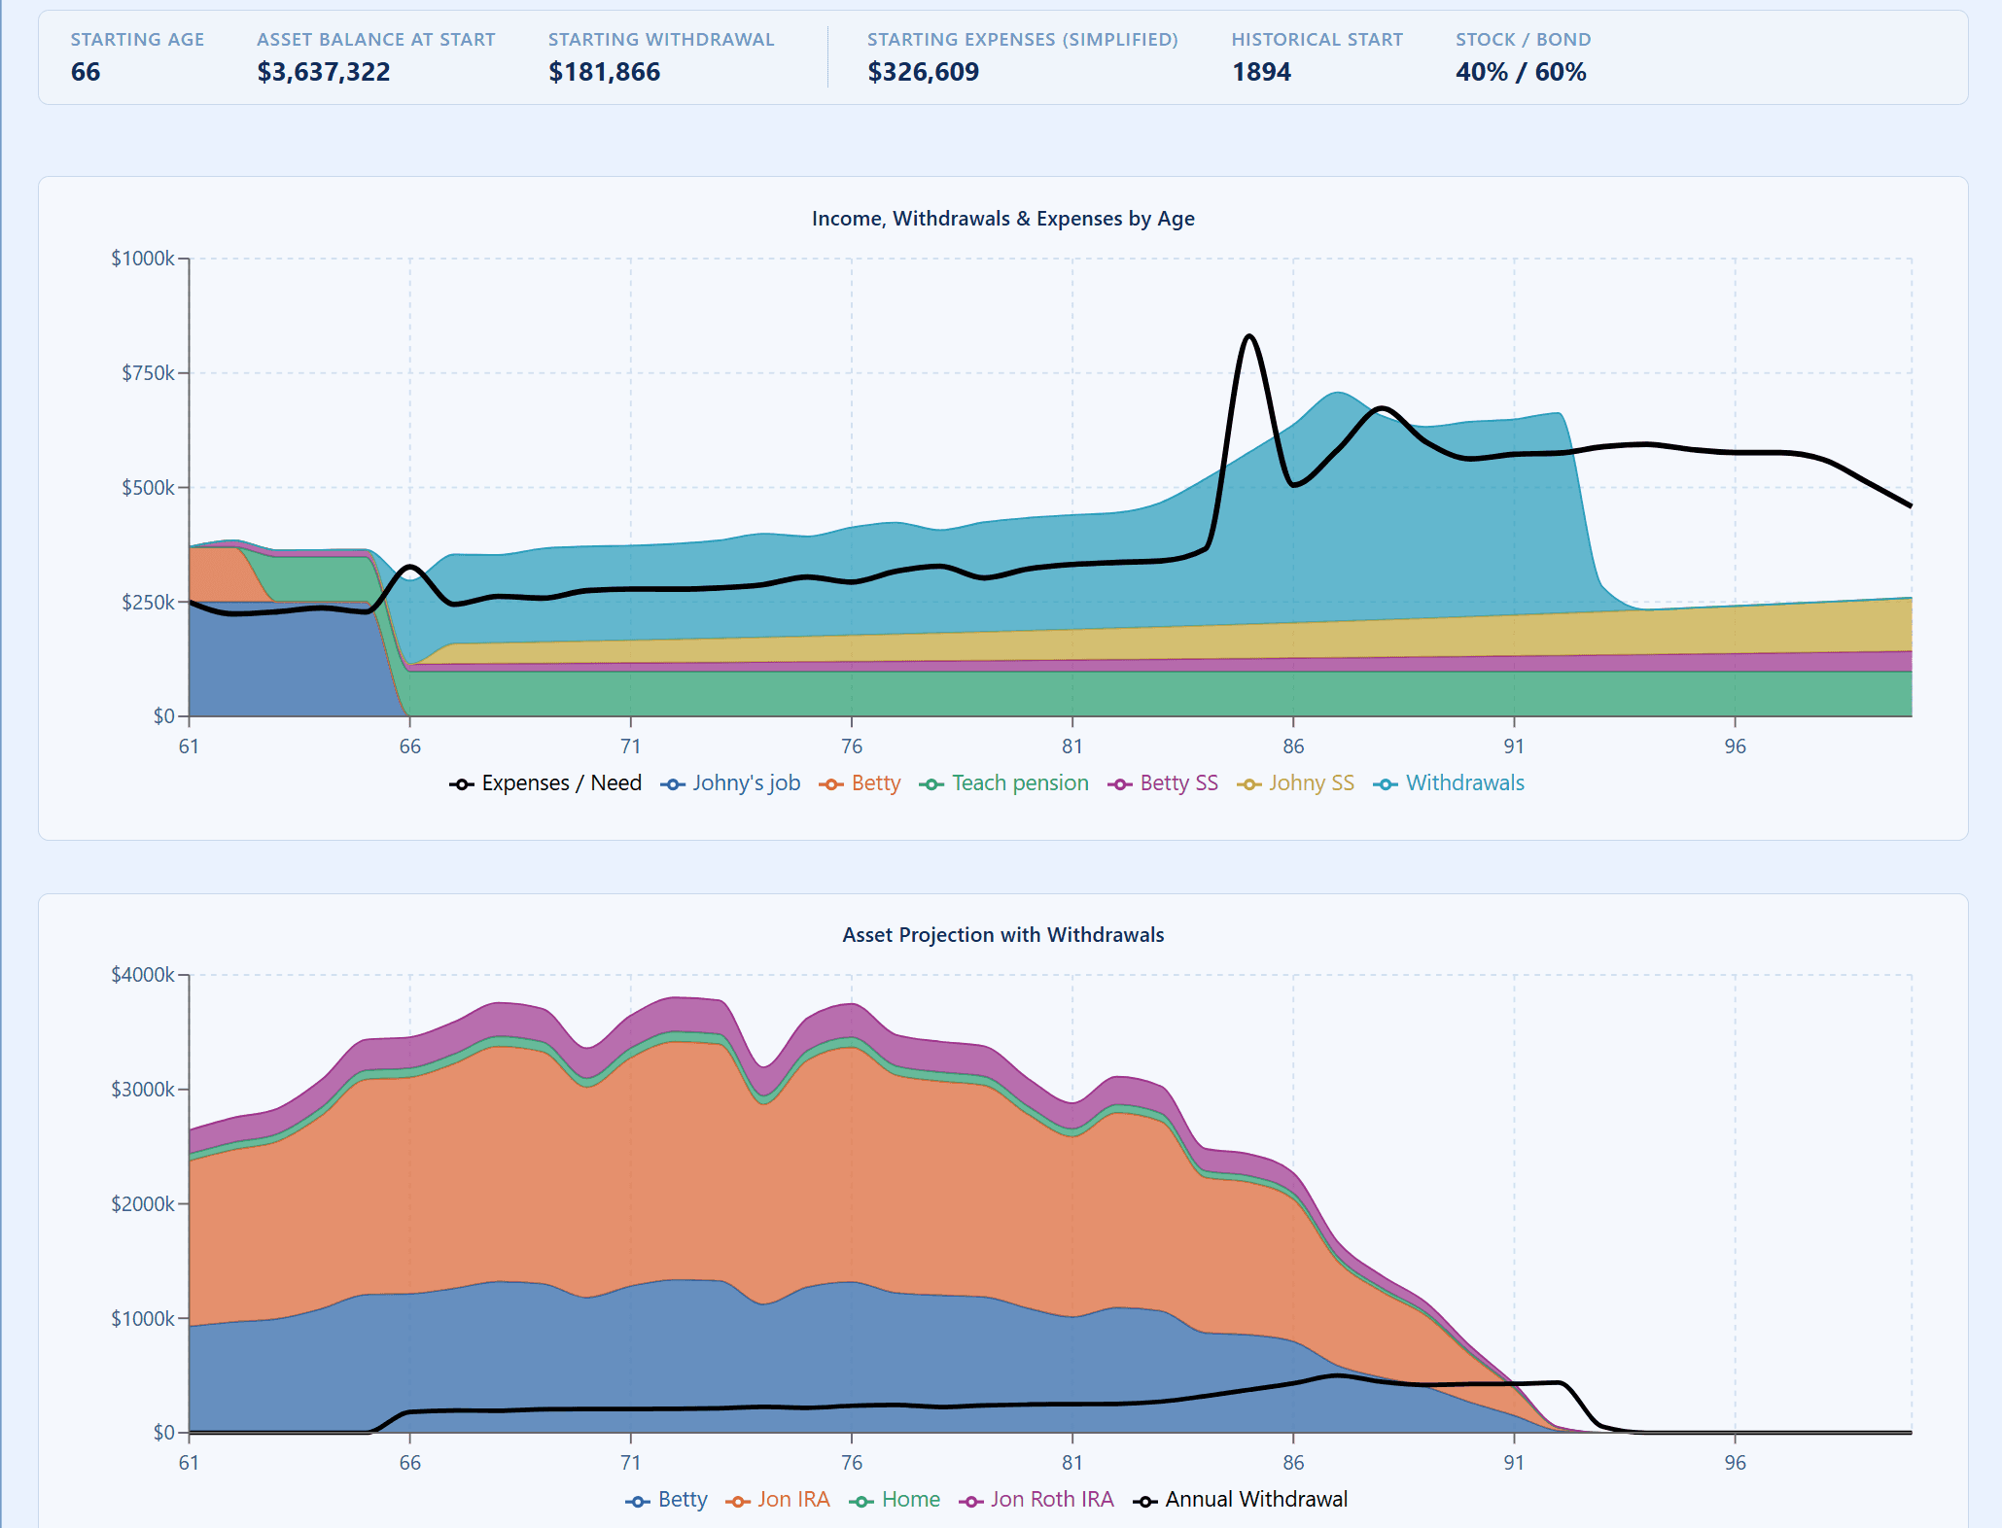Click the Starting Withdrawal value $181,866
The width and height of the screenshot is (2002, 1528).
click(x=604, y=72)
